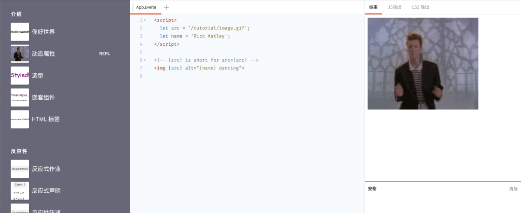Place cursor on the 'let src' code line
This screenshot has width=521, height=213.
[205, 28]
